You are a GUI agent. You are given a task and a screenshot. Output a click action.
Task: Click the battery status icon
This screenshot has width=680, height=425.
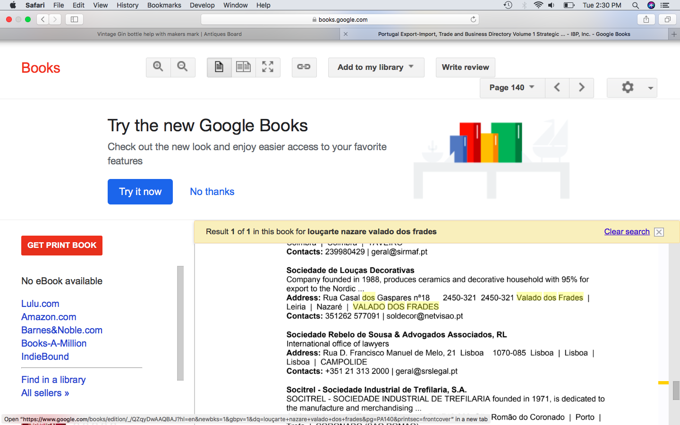pos(569,5)
